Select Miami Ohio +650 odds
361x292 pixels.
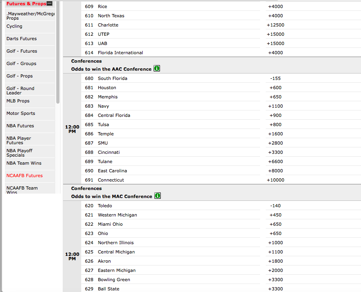(275, 224)
